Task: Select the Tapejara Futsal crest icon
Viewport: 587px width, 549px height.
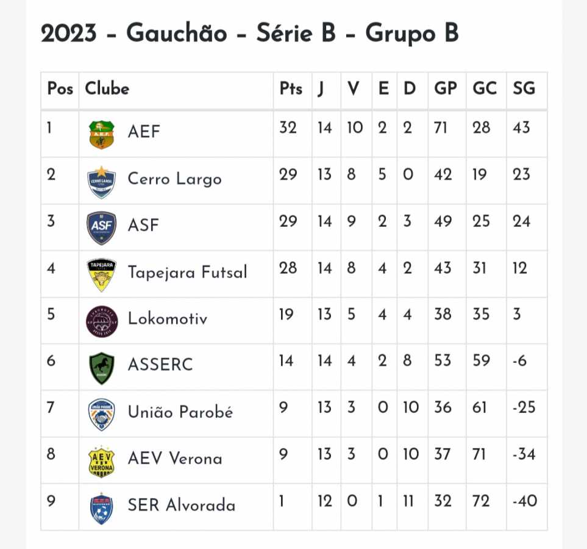Action: pyautogui.click(x=101, y=274)
